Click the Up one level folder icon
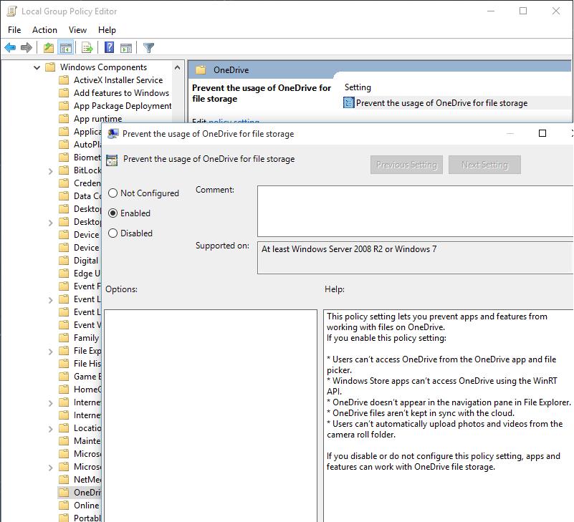574x522 pixels. (48, 47)
